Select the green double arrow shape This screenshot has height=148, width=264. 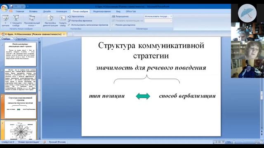143,96
